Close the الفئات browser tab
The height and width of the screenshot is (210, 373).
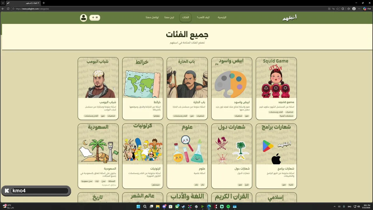[38, 3]
